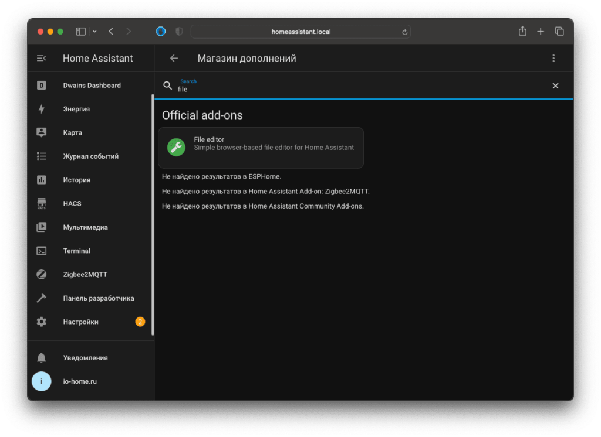This screenshot has width=601, height=437.
Task: Open the Энергия menu item
Action: click(x=91, y=109)
